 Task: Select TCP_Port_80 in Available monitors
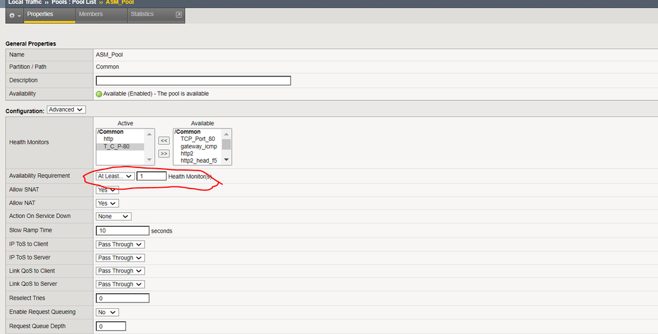pyautogui.click(x=198, y=139)
